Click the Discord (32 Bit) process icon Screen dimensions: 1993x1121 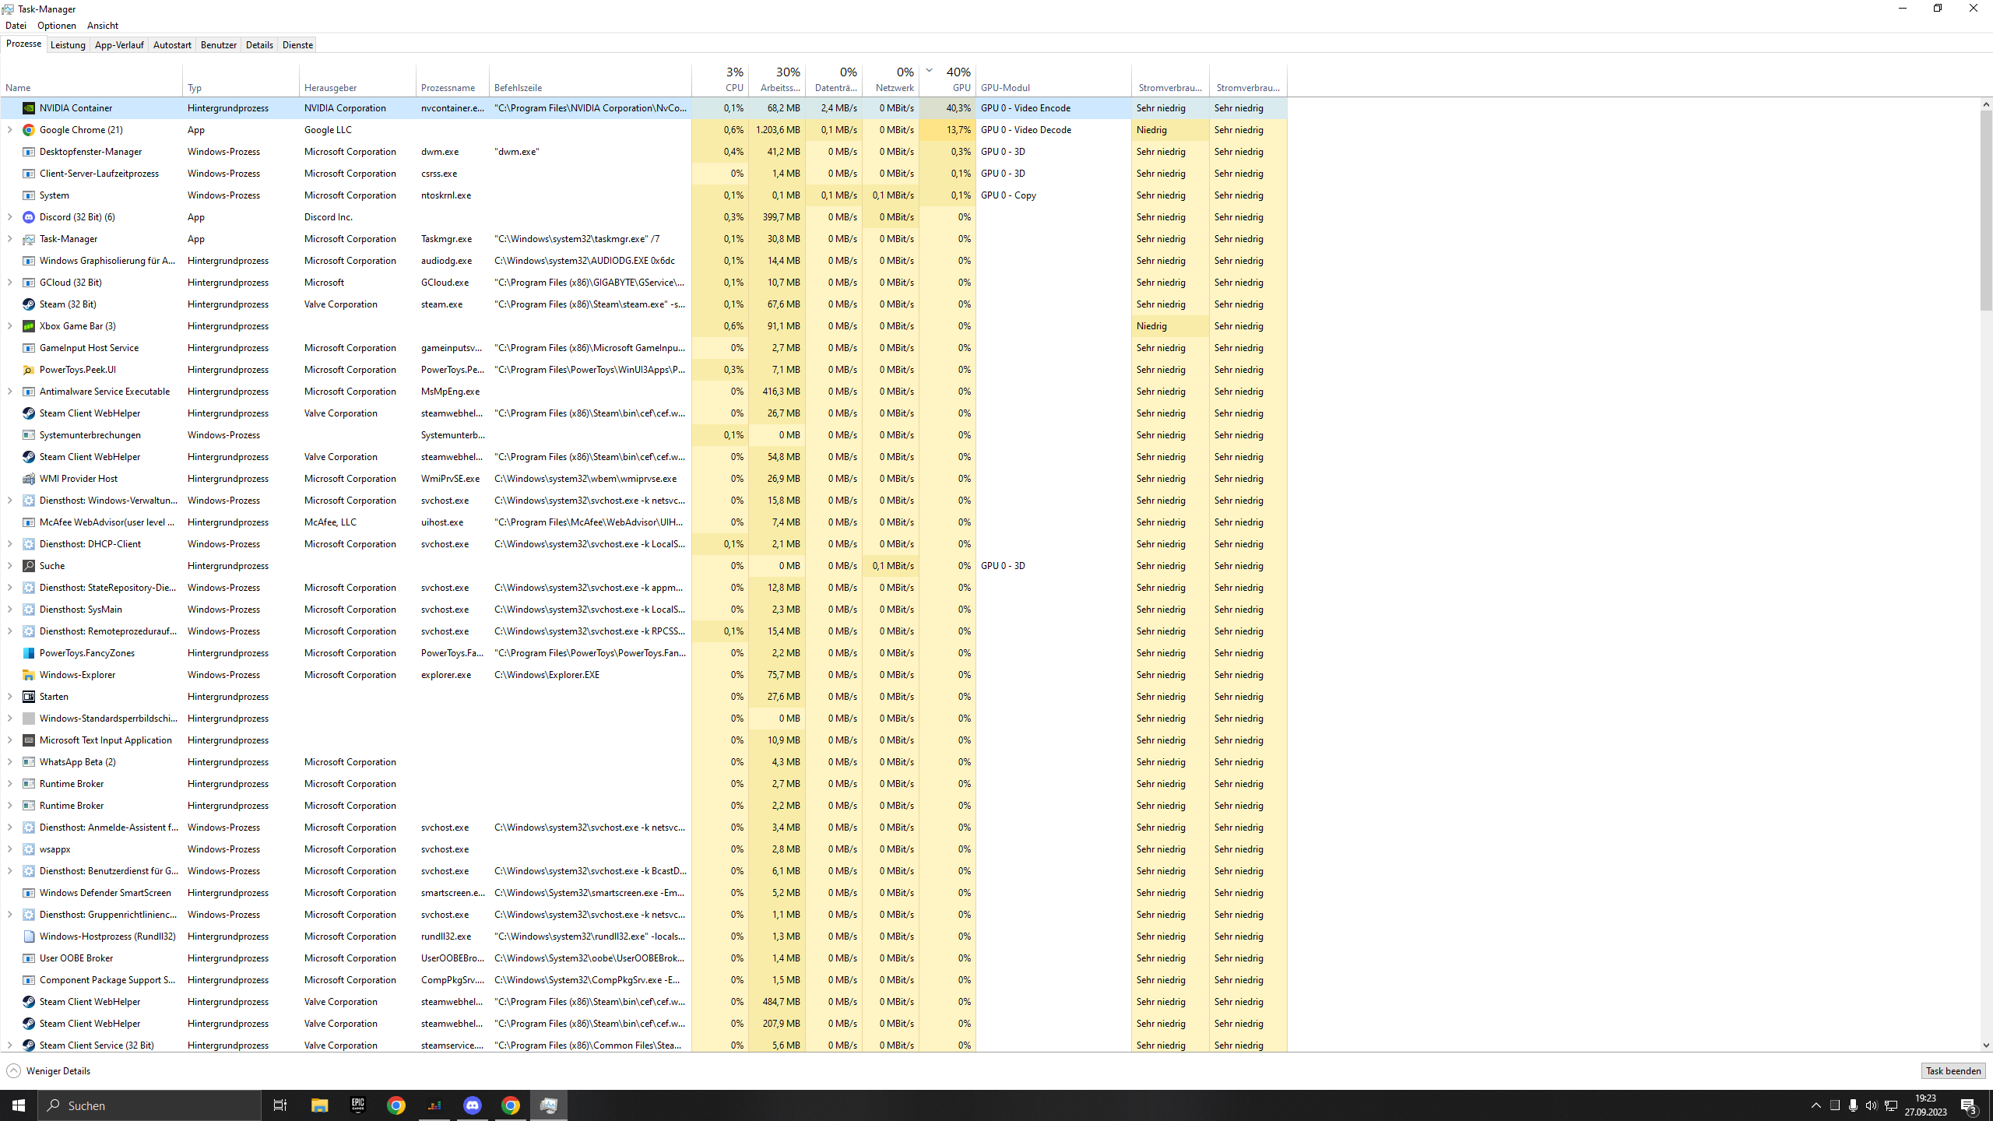tap(28, 217)
